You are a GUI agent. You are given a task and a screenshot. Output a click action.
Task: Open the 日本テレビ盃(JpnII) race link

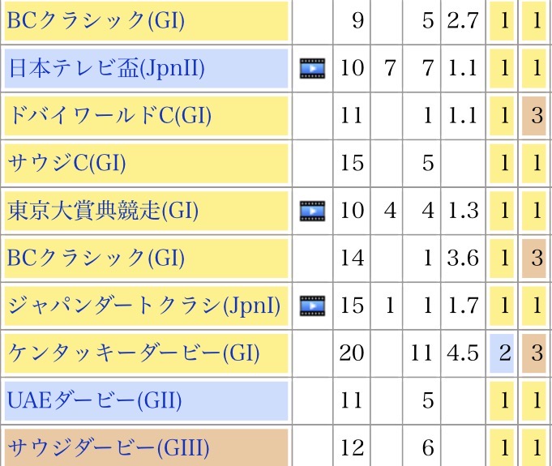point(106,68)
